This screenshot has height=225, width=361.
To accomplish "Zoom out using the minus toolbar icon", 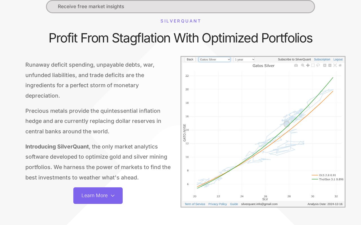I will pos(329,65).
